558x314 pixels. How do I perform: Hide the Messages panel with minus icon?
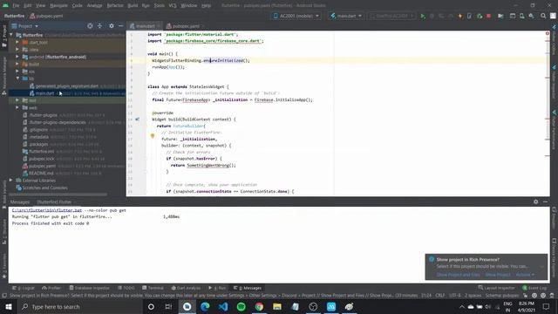(x=545, y=201)
